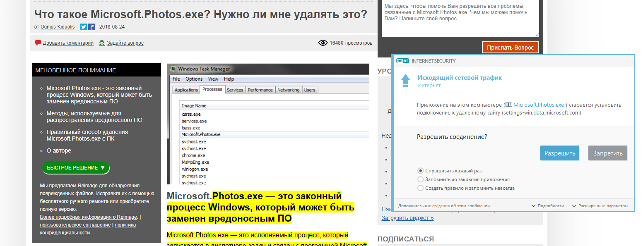Open author link 'Ugnius Kiguolis'
643x246 pixels.
click(58, 27)
